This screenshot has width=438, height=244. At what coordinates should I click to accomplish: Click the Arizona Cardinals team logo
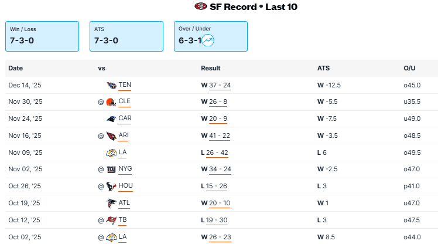click(x=111, y=136)
